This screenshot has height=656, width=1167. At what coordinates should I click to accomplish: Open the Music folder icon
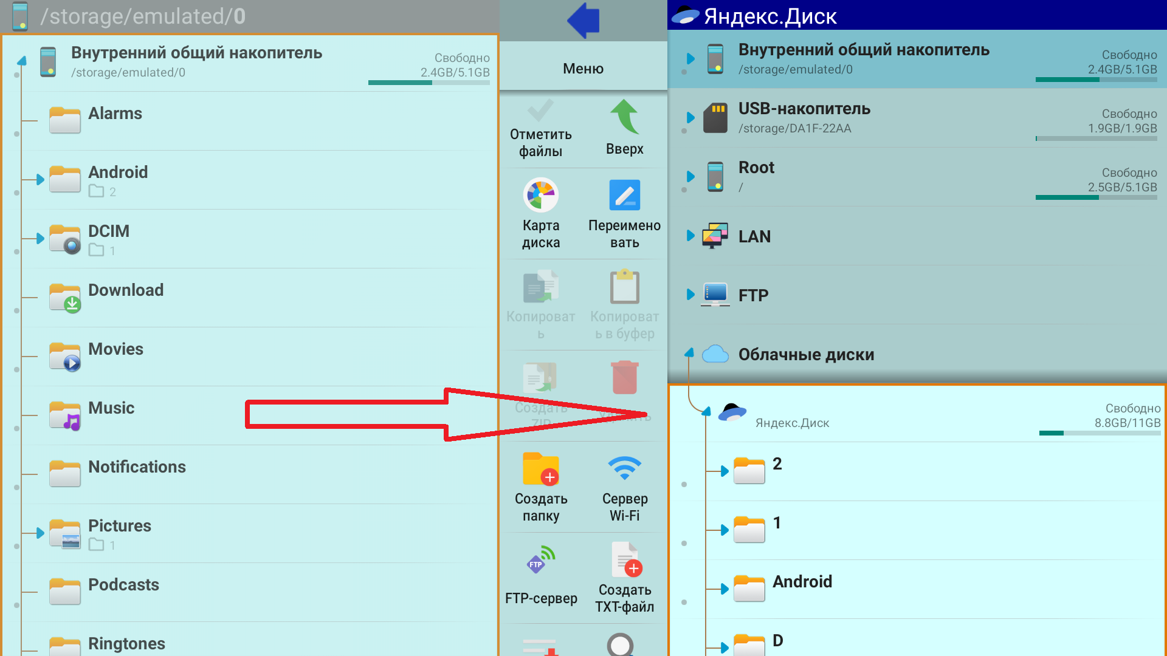[x=65, y=415]
